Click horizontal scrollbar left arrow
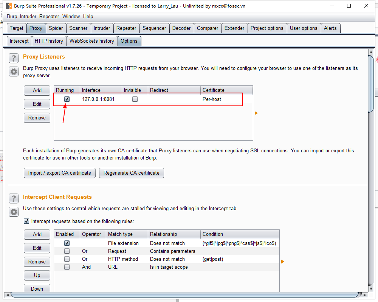The height and width of the screenshot is (302, 378). [x=7, y=295]
